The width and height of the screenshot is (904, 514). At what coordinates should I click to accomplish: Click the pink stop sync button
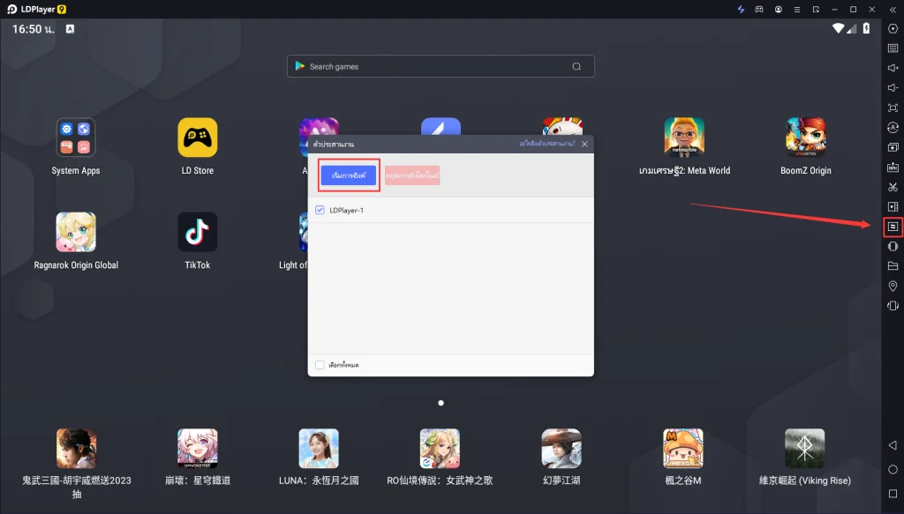412,175
